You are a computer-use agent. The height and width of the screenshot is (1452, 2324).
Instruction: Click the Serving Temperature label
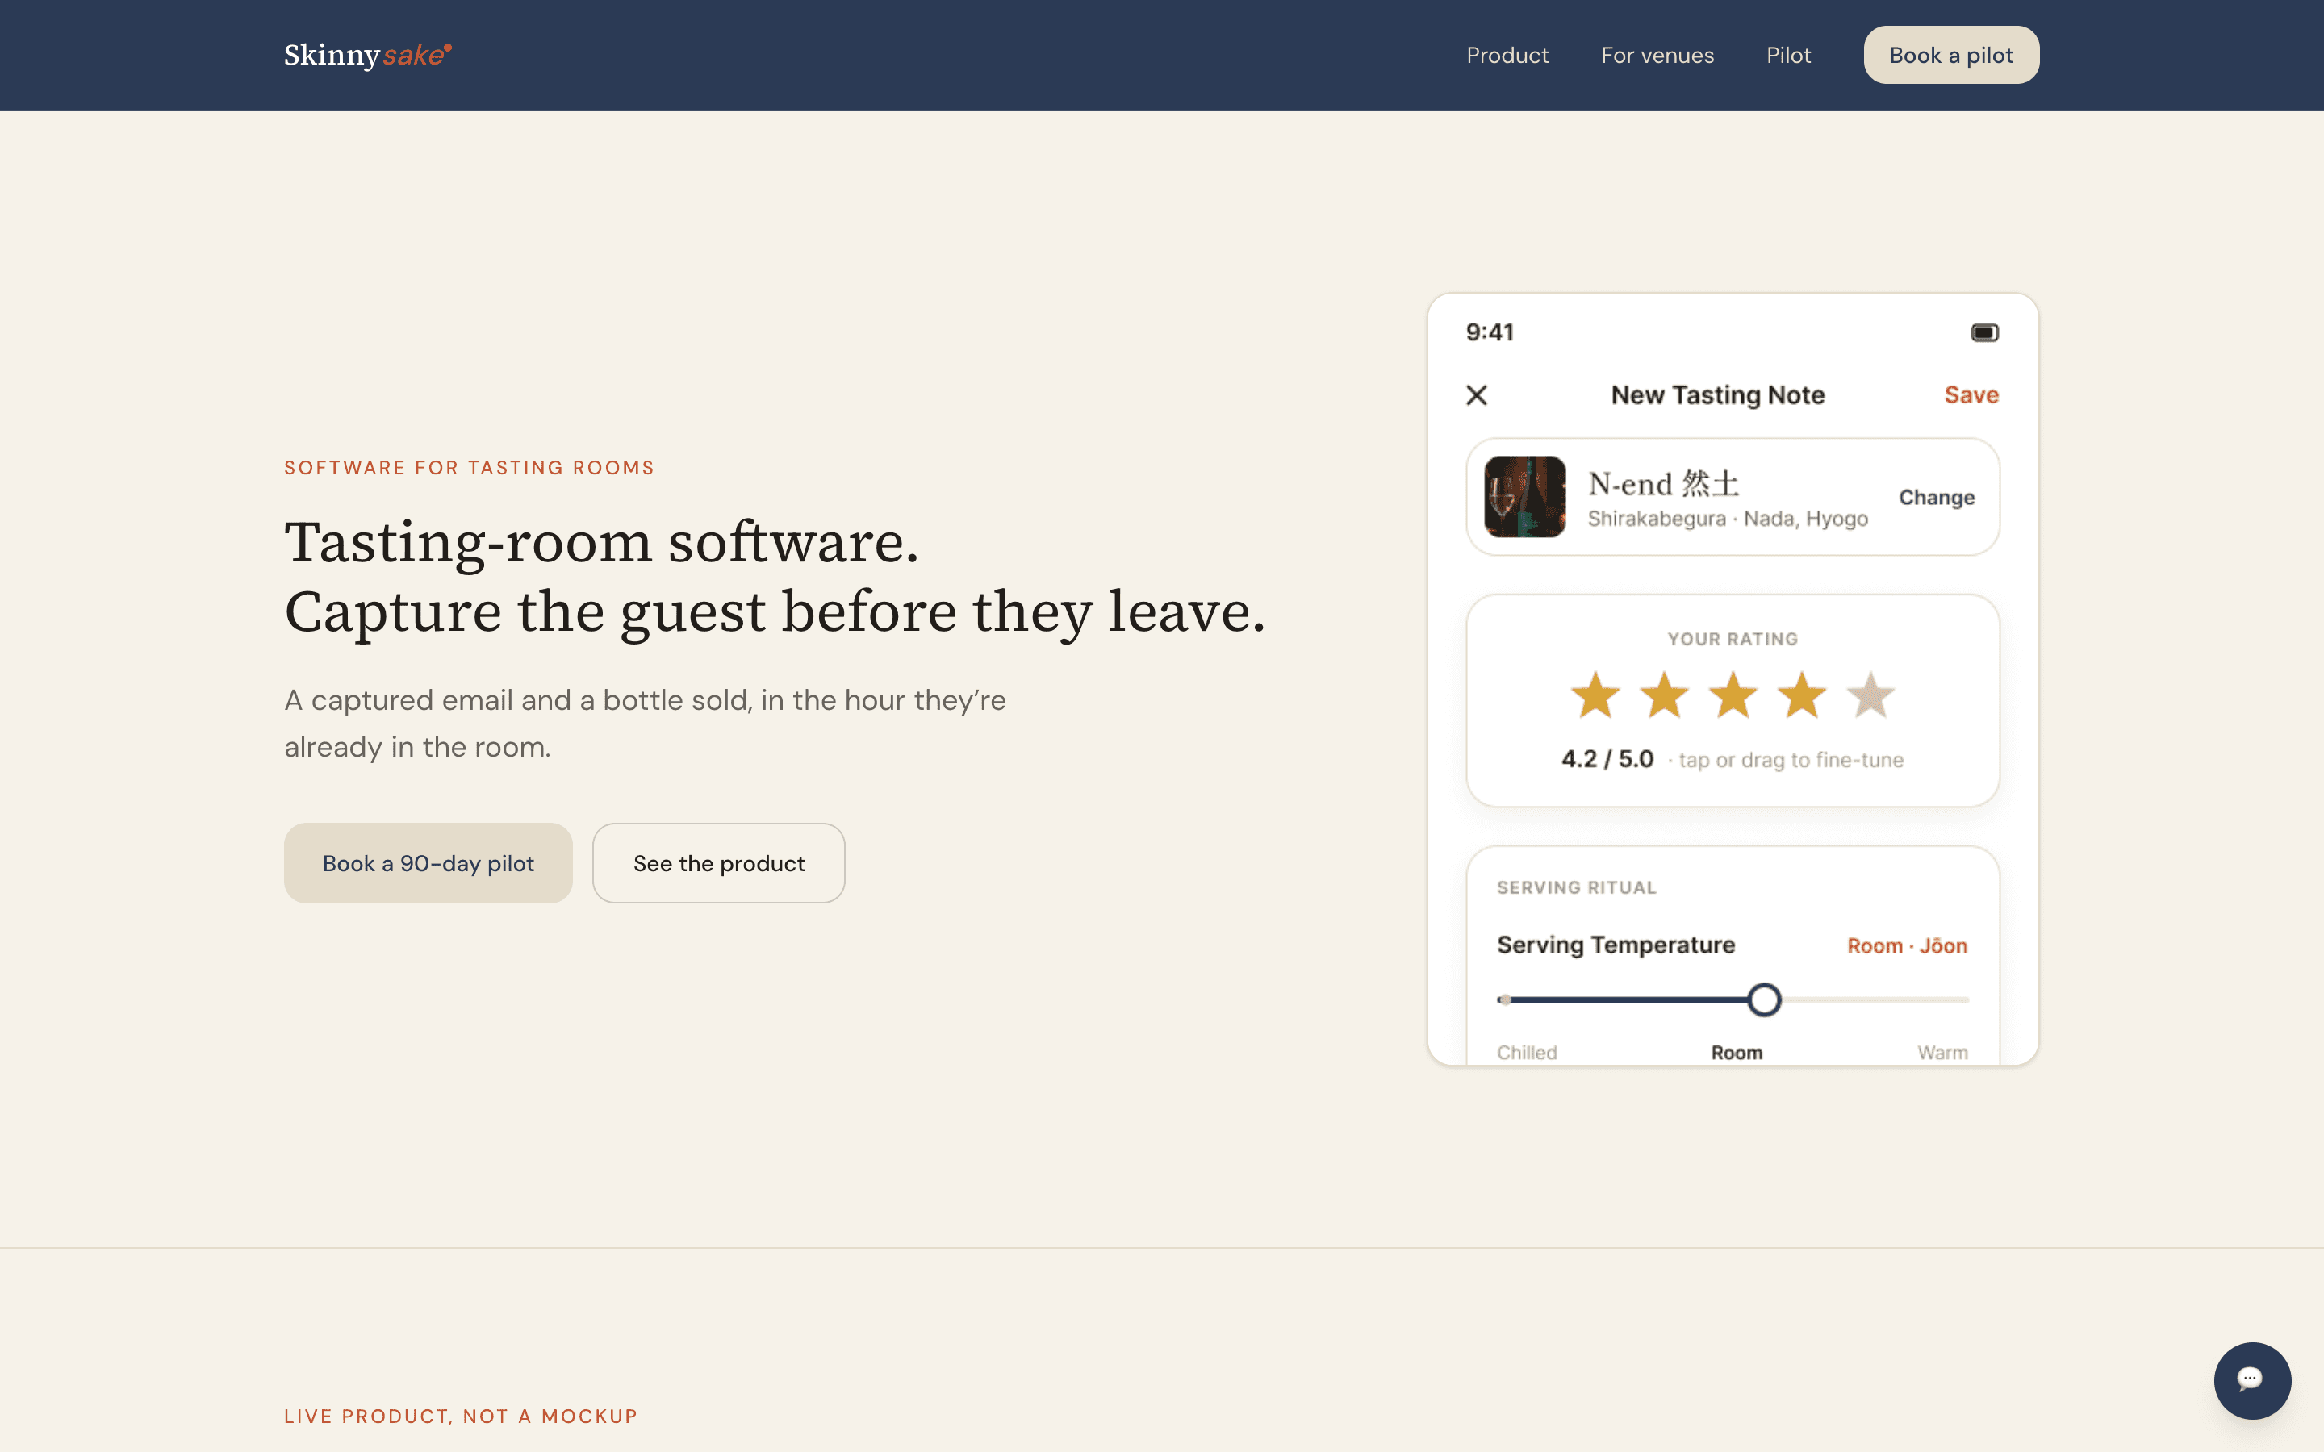tap(1616, 945)
